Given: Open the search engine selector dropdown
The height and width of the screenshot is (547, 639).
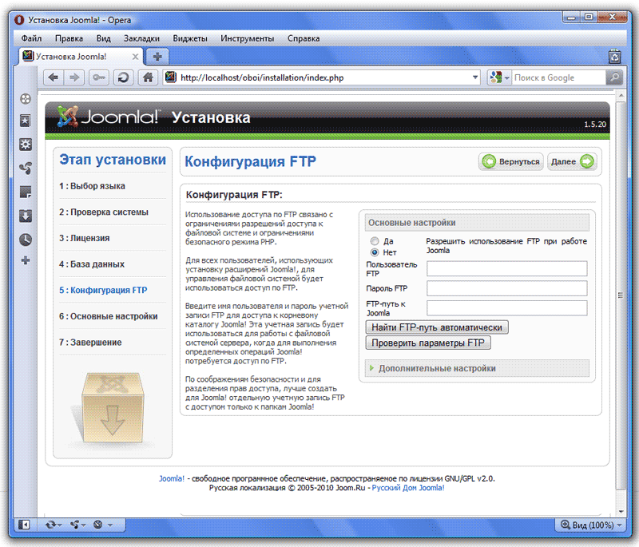Looking at the screenshot, I should pos(500,77).
